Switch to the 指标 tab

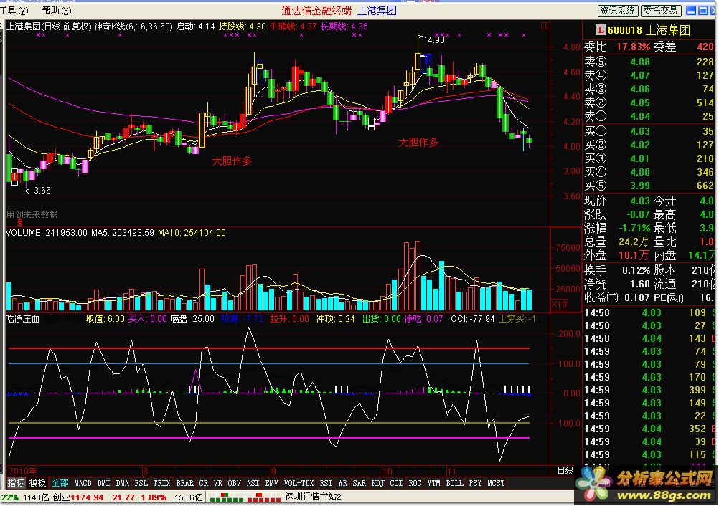pyautogui.click(x=16, y=483)
